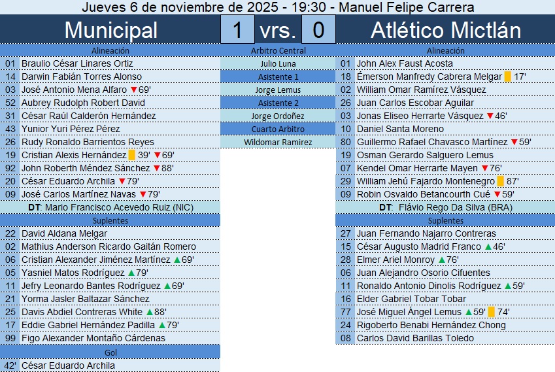The height and width of the screenshot is (372, 555).
Task: Select the Cuarto Arbitro label cell
Action: click(278, 129)
